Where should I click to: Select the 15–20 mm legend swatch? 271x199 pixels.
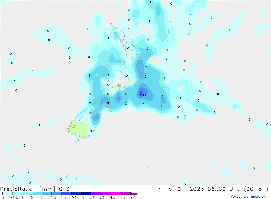66,194
